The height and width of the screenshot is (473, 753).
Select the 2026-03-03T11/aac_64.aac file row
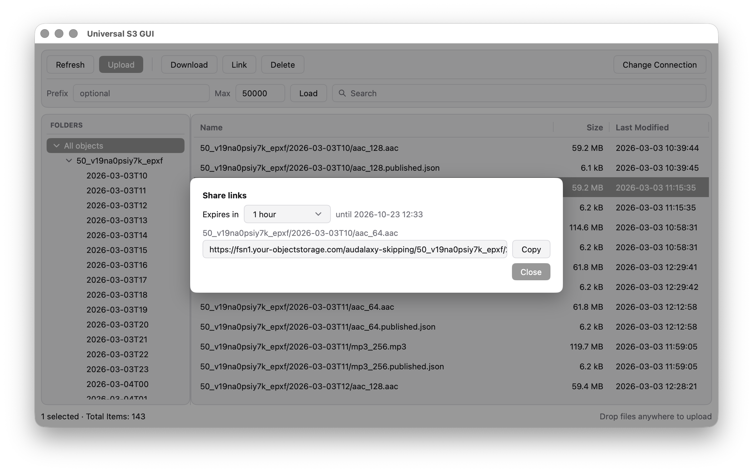point(451,307)
